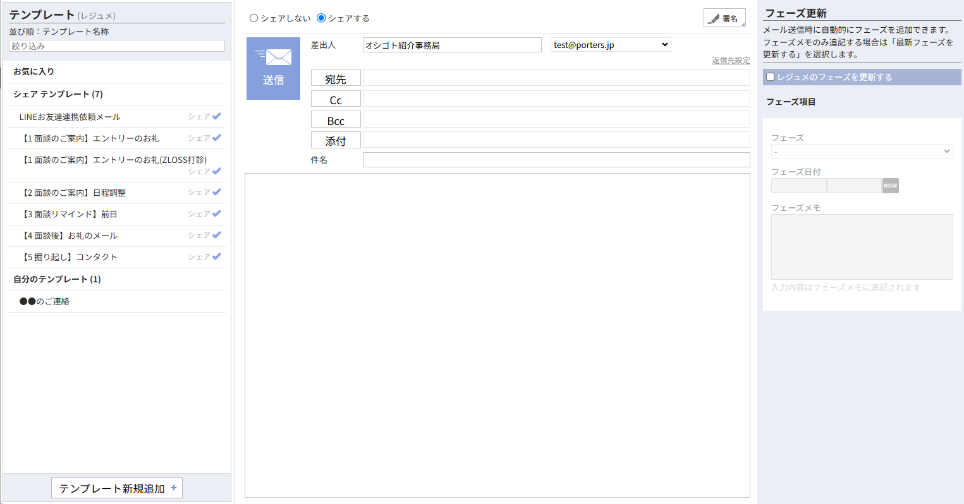The image size is (964, 504).
Task: Open the signature pen icon button
Action: click(x=724, y=18)
